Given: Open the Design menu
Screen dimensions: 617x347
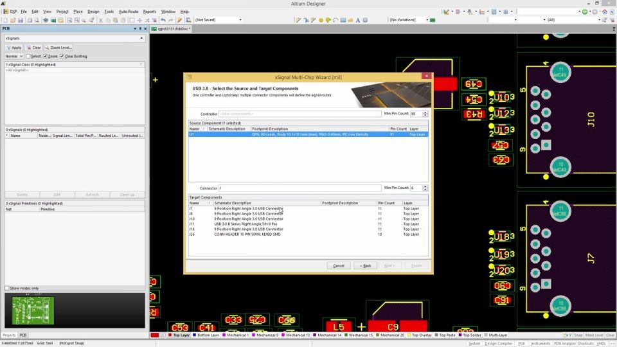Looking at the screenshot, I should 93,12.
